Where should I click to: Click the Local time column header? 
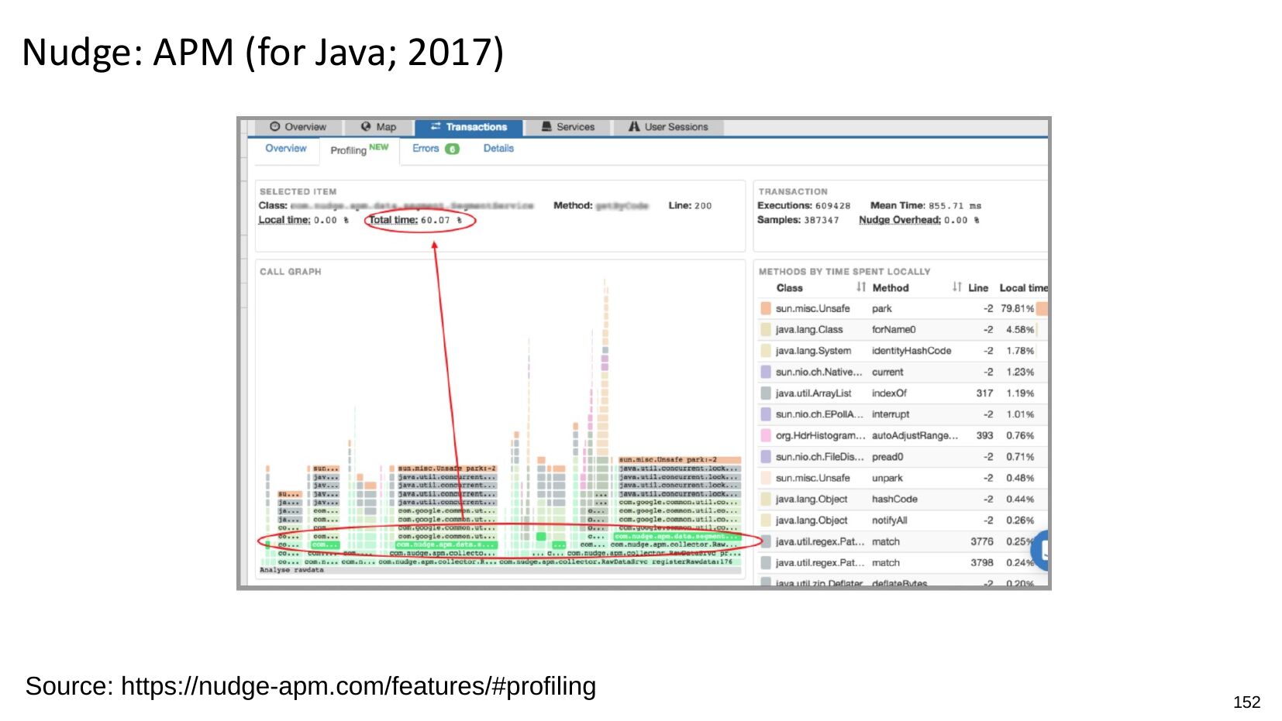point(1022,288)
